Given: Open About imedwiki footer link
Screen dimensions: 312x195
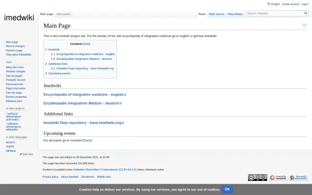Looking at the screenshot, I should tap(70, 177).
